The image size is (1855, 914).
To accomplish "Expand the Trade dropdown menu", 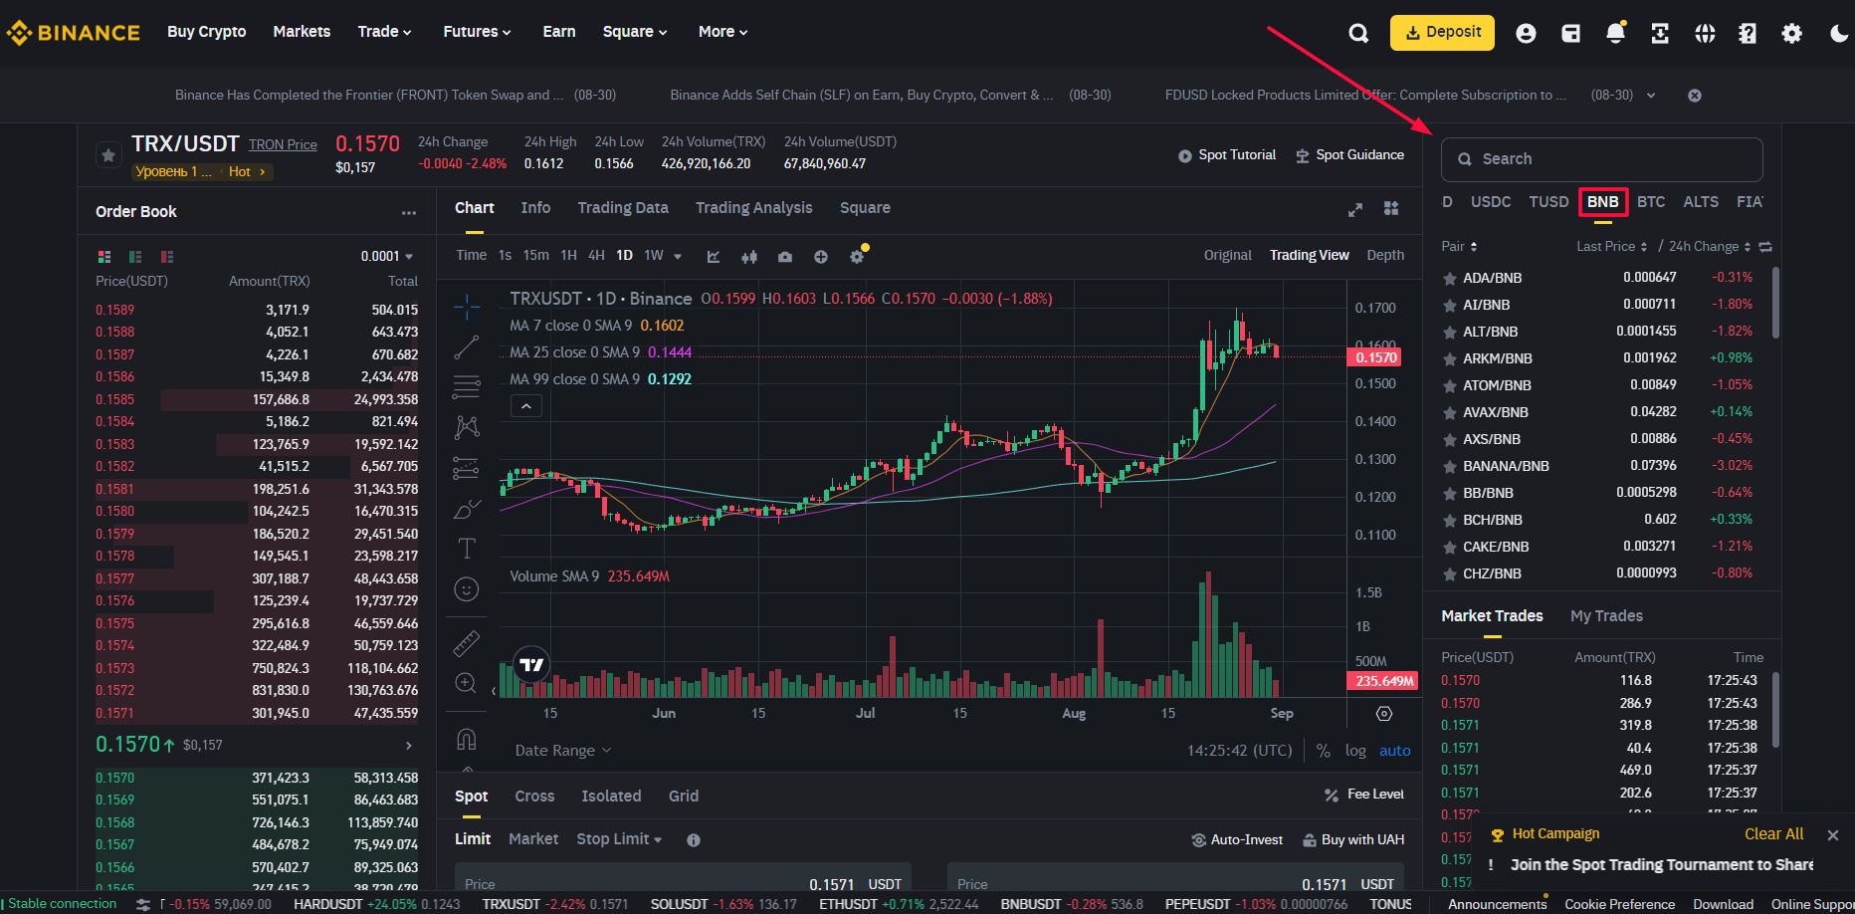I will click(x=384, y=32).
